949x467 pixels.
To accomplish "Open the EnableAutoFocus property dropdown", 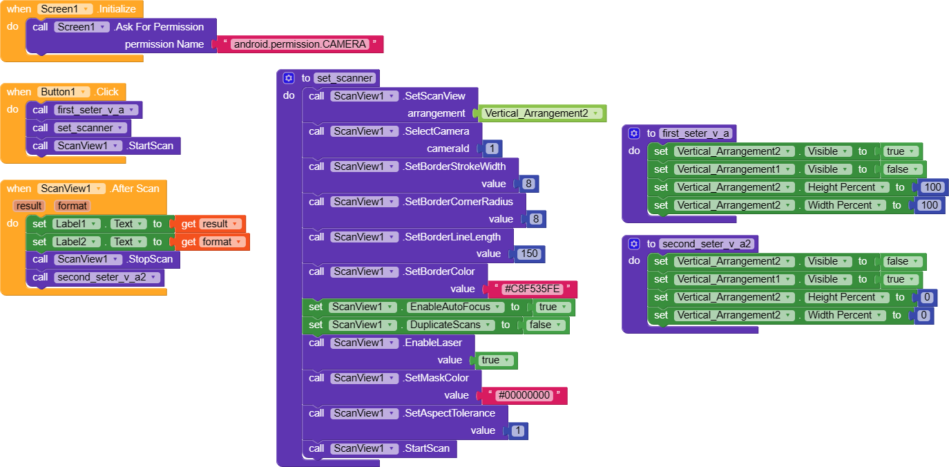I will tap(454, 307).
